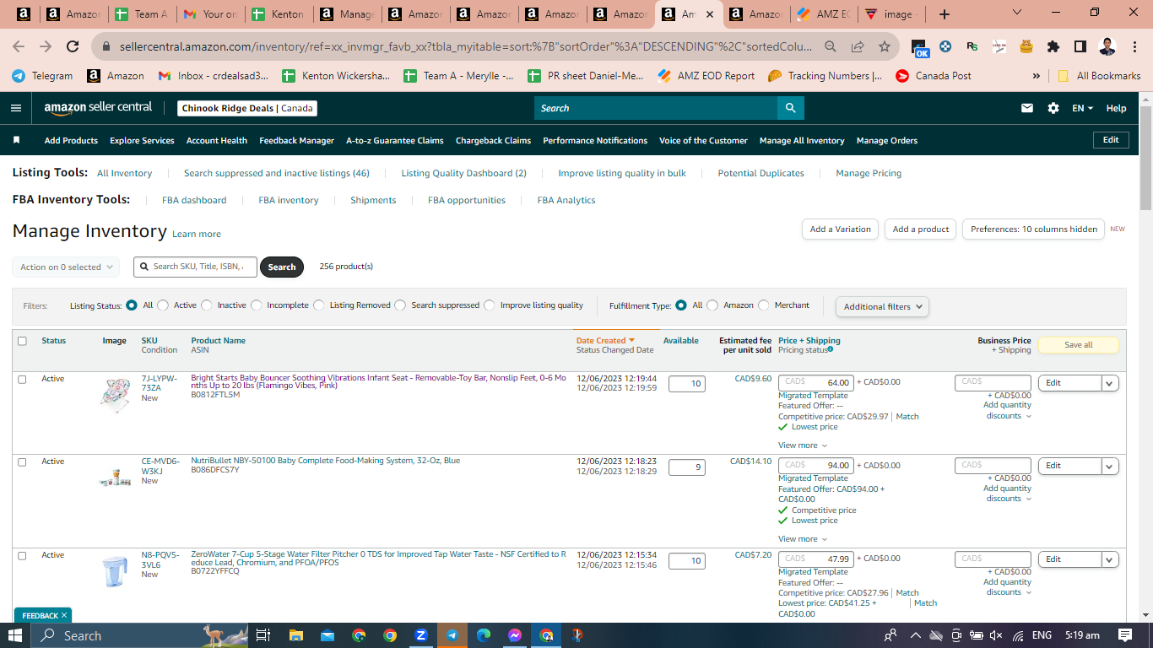Expand the Additional filters dropdown
This screenshot has width=1153, height=648.
pos(882,306)
